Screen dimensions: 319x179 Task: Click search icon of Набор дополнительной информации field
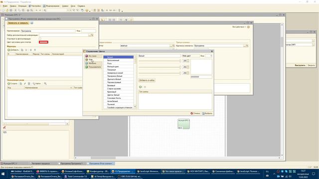(x=92, y=35)
